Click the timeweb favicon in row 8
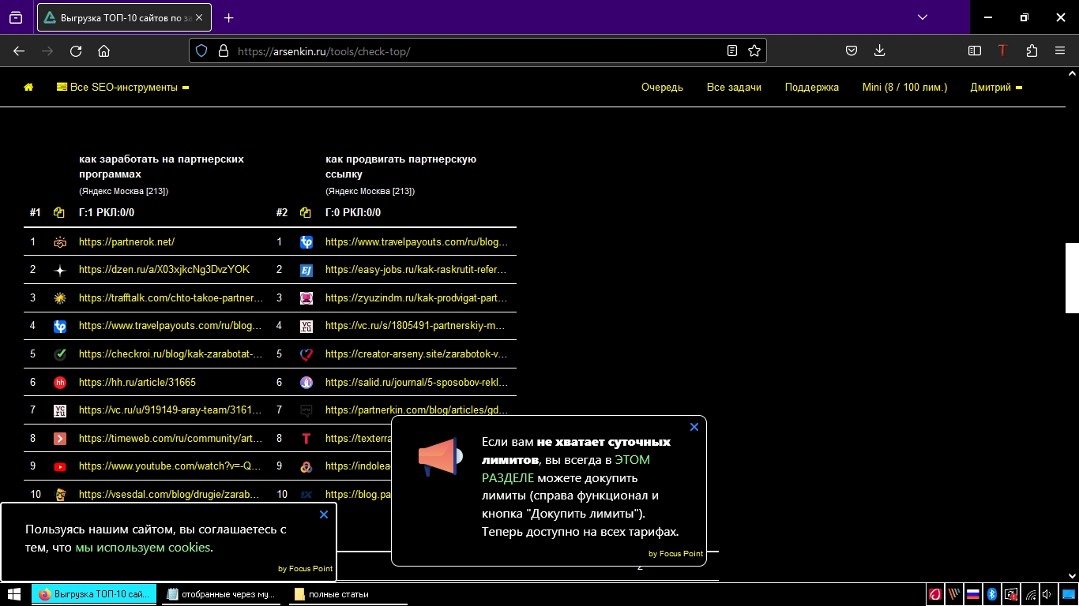This screenshot has height=606, width=1079. pos(60,439)
